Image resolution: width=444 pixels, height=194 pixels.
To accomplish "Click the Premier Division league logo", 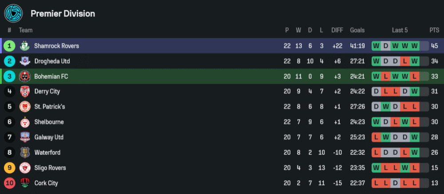I will point(13,13).
